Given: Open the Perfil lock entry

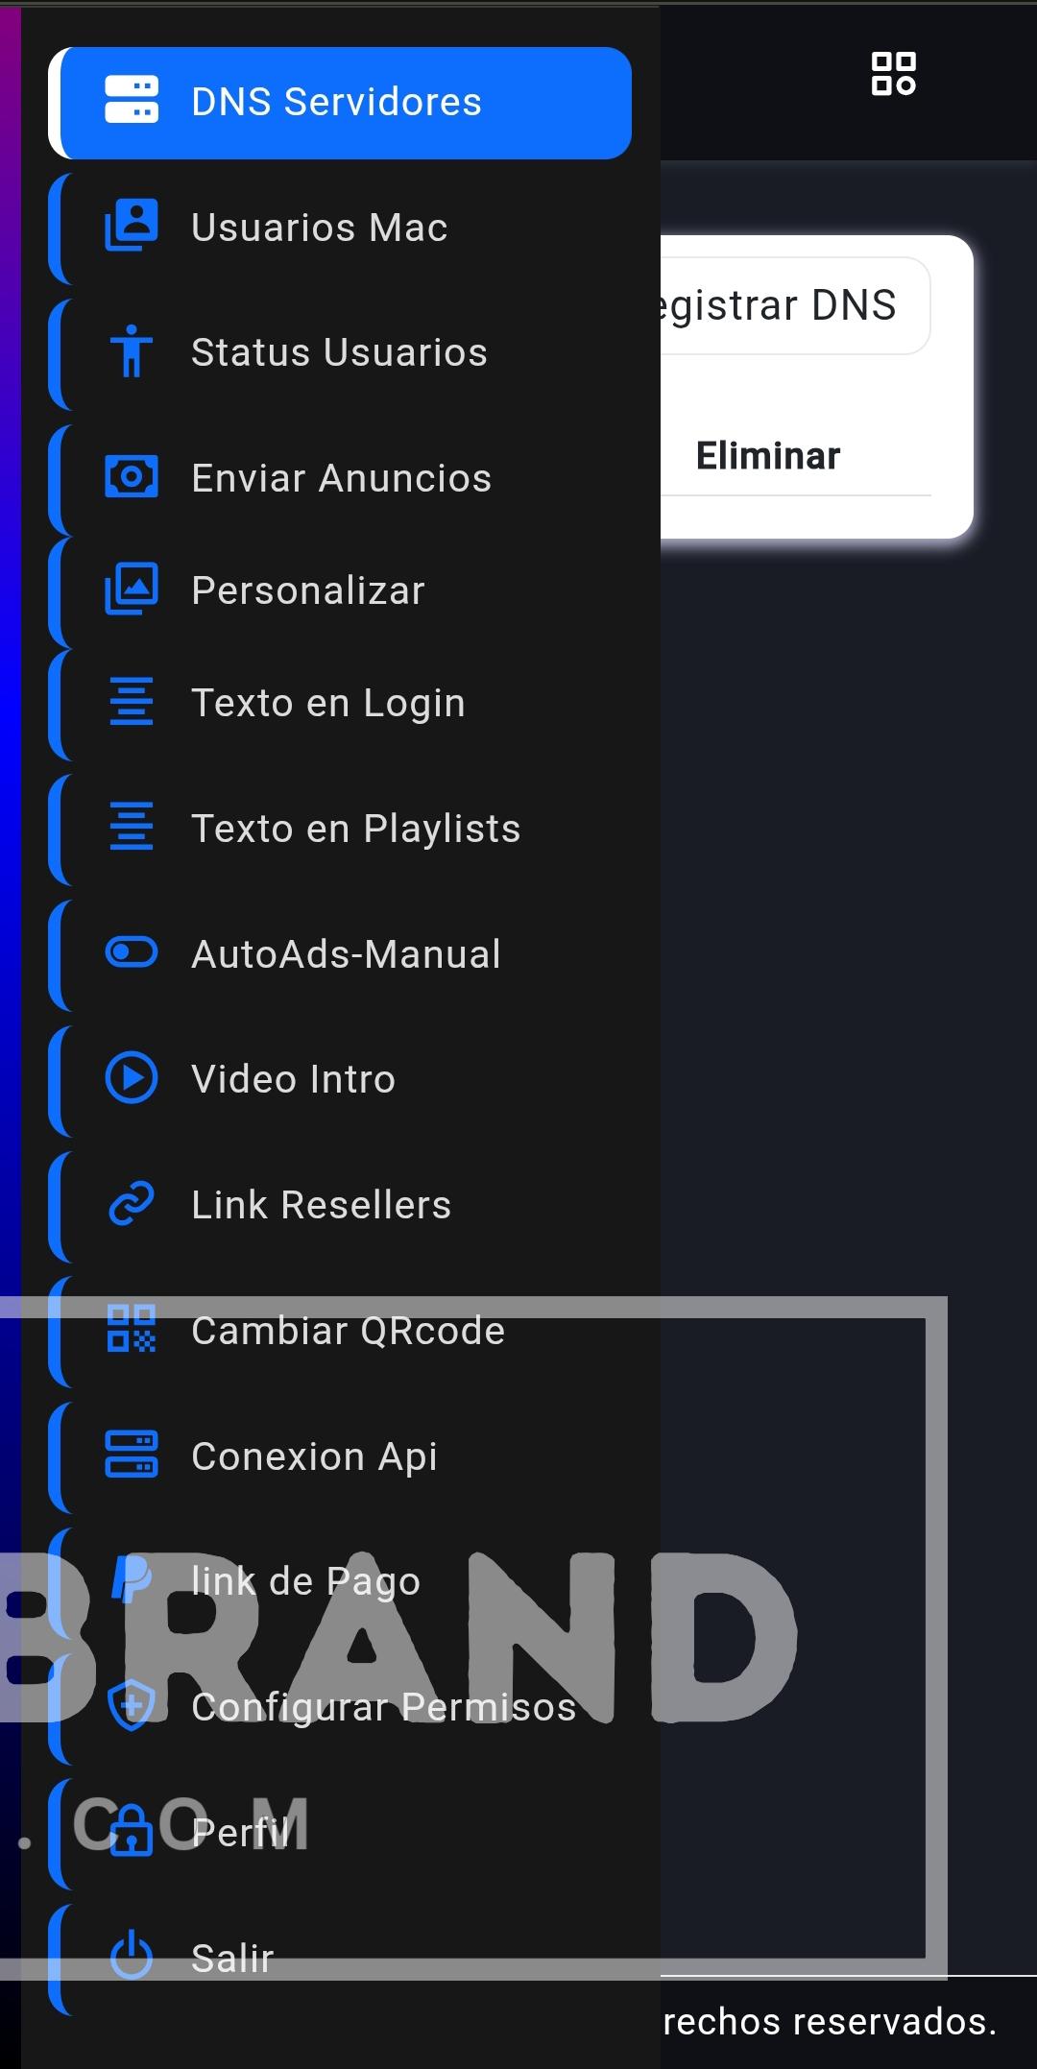Looking at the screenshot, I should 340,1832.
